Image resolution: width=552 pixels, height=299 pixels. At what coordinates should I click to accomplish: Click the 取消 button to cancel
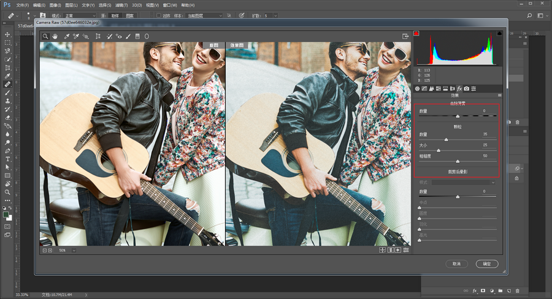pos(457,263)
